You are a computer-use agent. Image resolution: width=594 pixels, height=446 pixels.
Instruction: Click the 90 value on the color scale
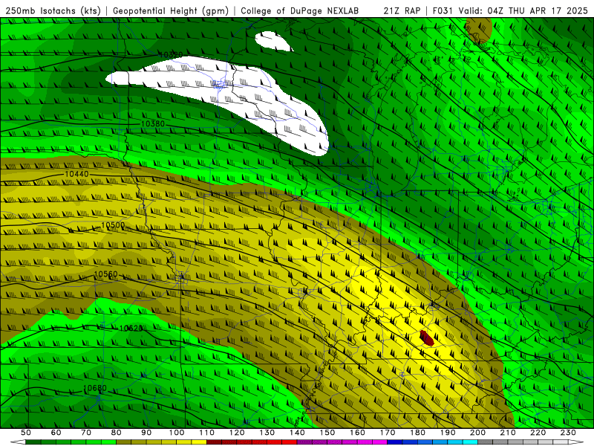[146, 433]
